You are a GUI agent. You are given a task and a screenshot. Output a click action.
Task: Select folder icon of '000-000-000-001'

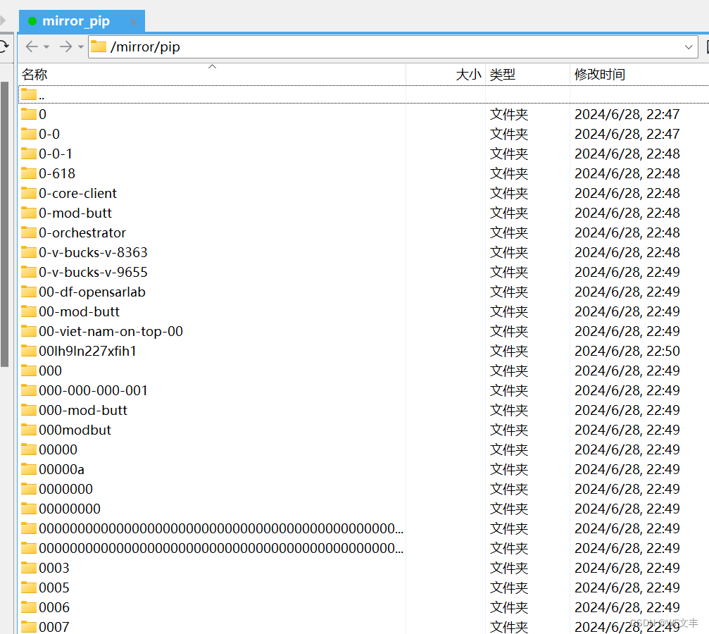pos(28,390)
